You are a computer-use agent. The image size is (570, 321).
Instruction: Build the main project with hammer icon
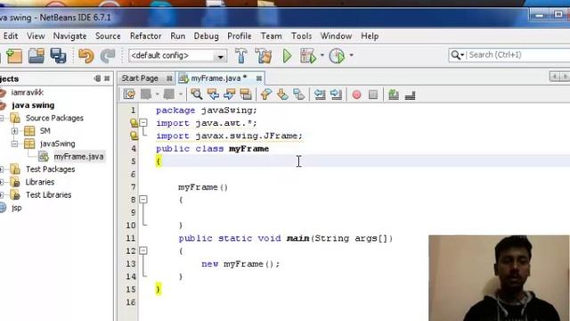coord(241,55)
